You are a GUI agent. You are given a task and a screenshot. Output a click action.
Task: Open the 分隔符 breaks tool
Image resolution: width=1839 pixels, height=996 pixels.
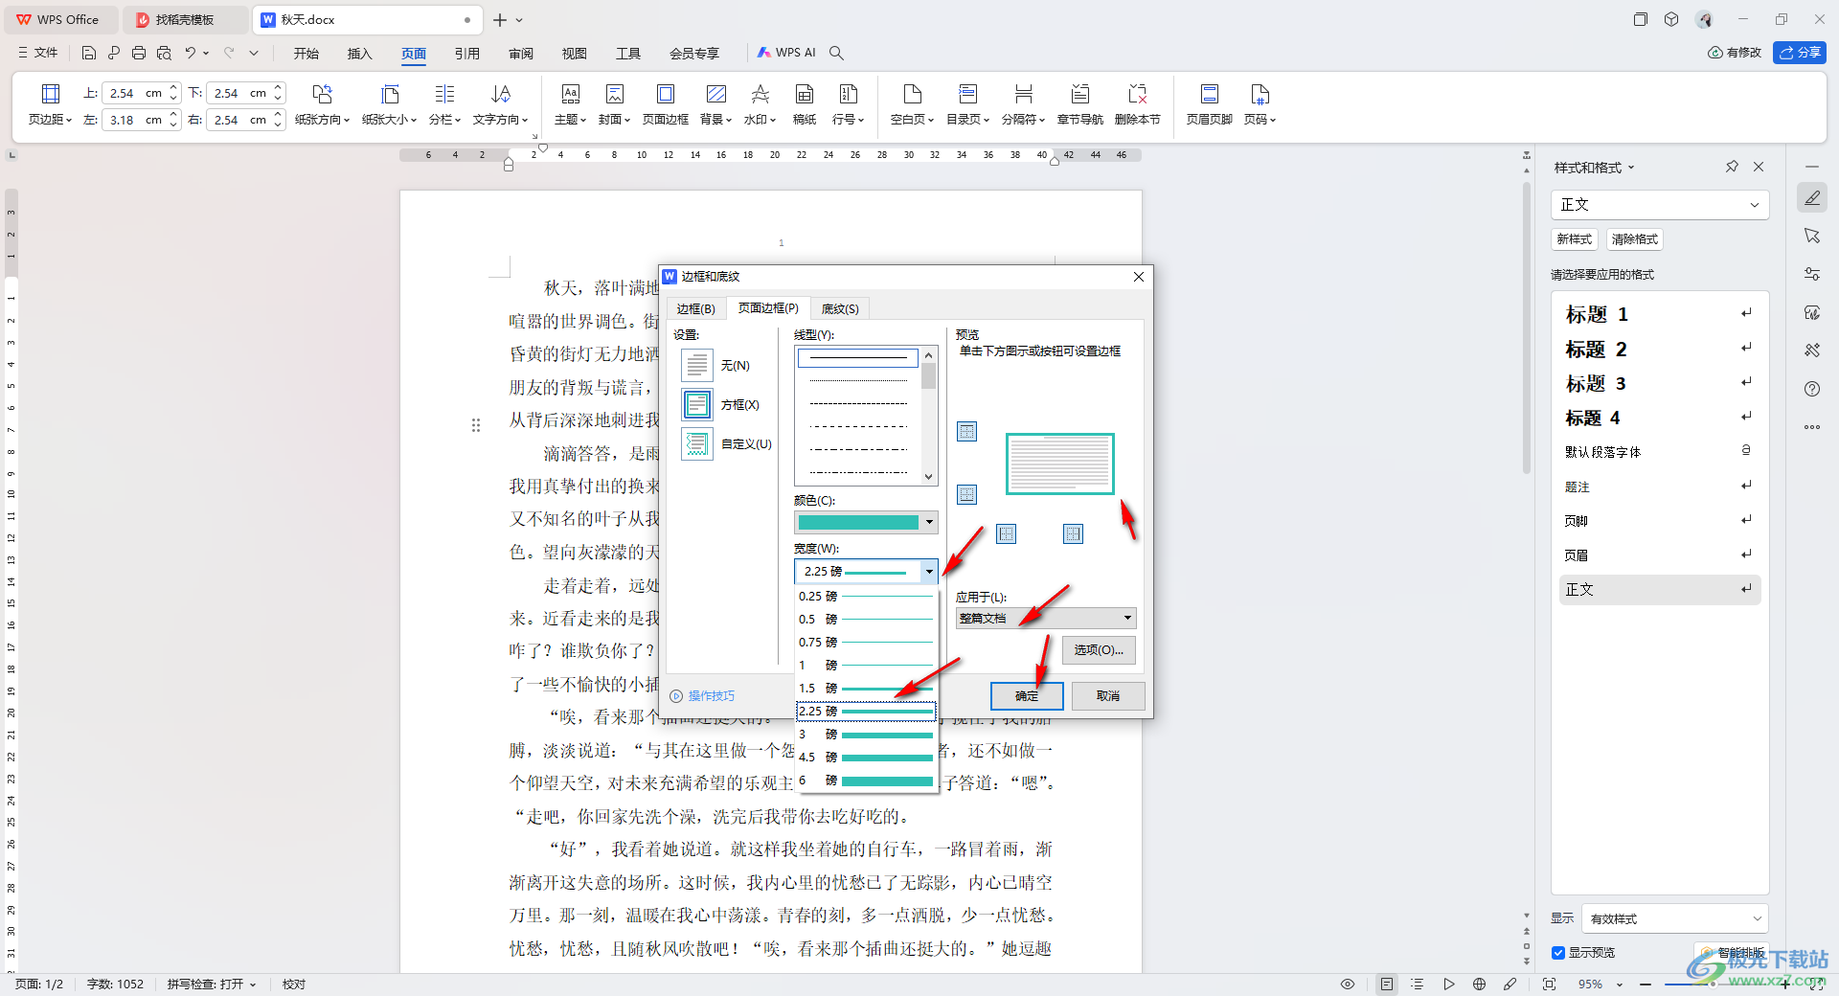point(1023,104)
